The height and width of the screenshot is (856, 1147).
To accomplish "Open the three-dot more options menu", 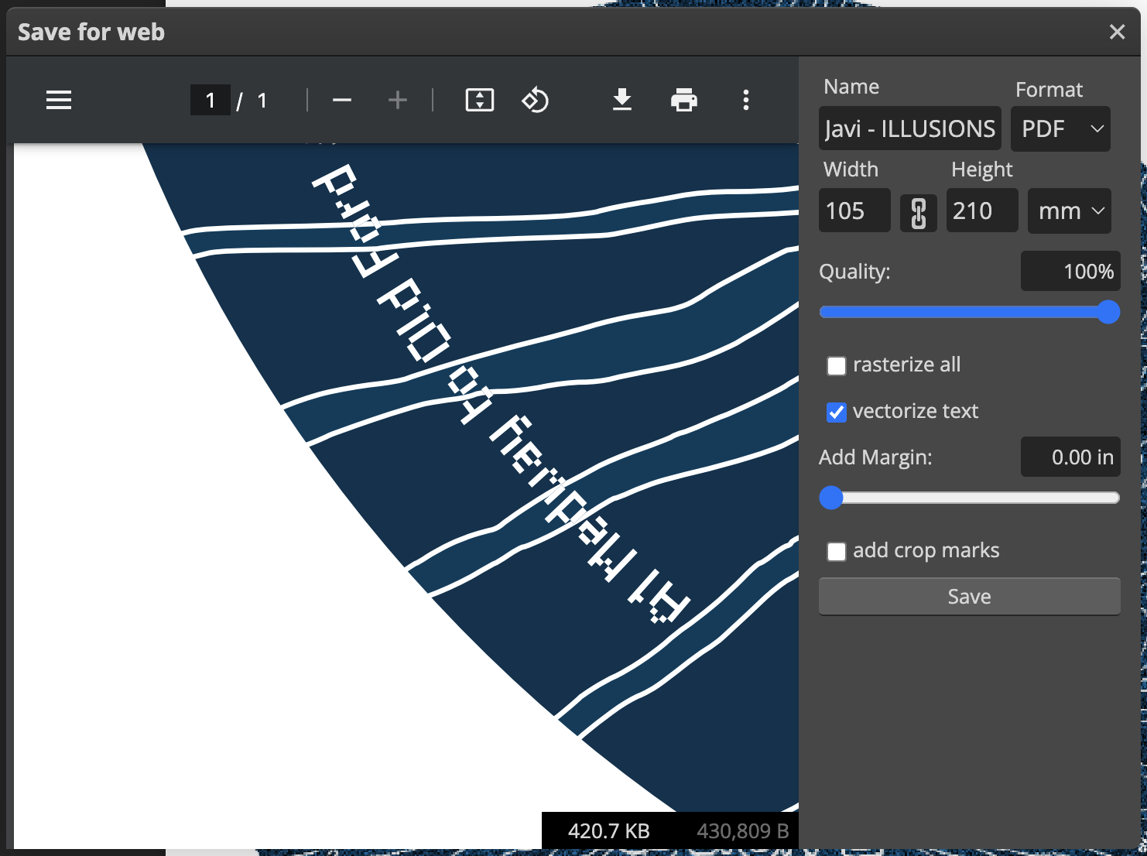I will point(745,100).
